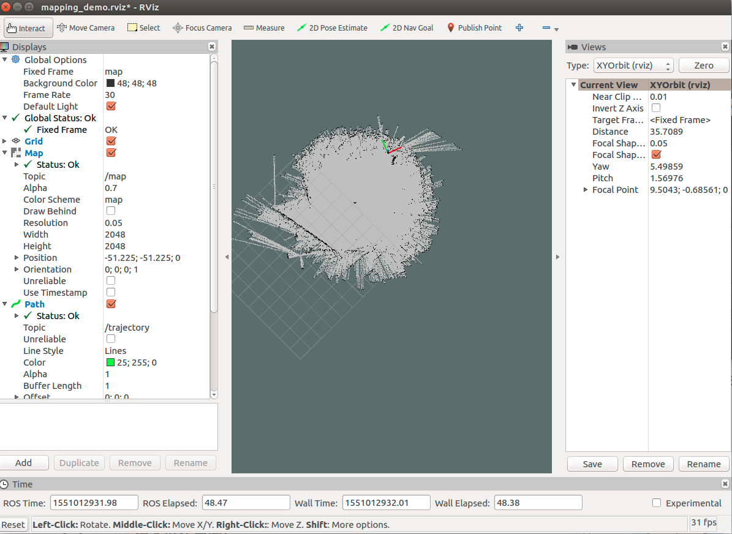Disable the Grid display checkbox
The height and width of the screenshot is (534, 732).
click(x=111, y=141)
